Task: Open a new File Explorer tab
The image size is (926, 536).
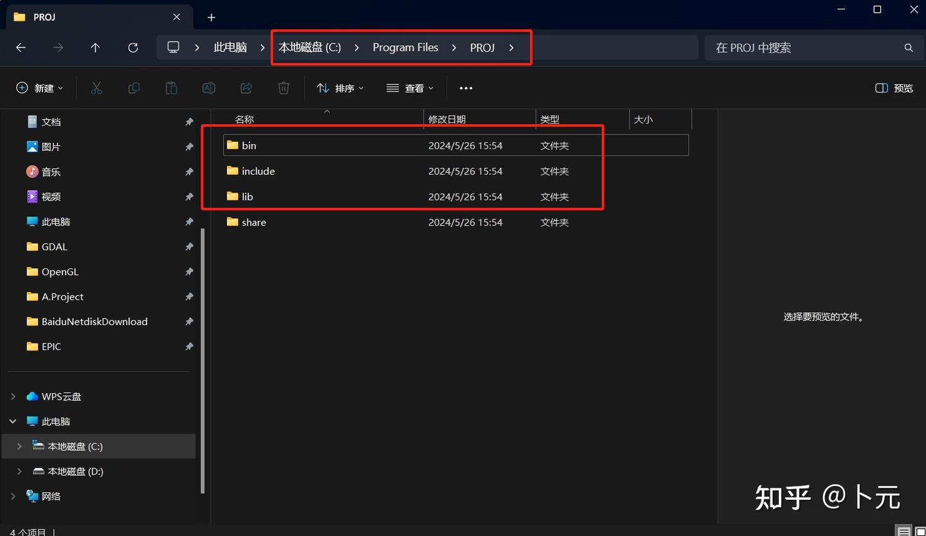Action: [212, 17]
